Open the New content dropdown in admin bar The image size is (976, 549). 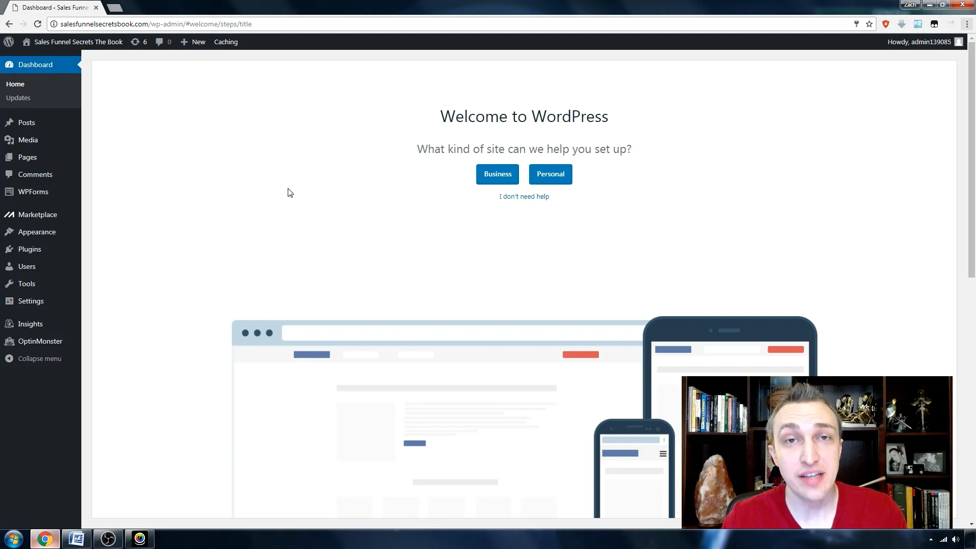pos(193,42)
